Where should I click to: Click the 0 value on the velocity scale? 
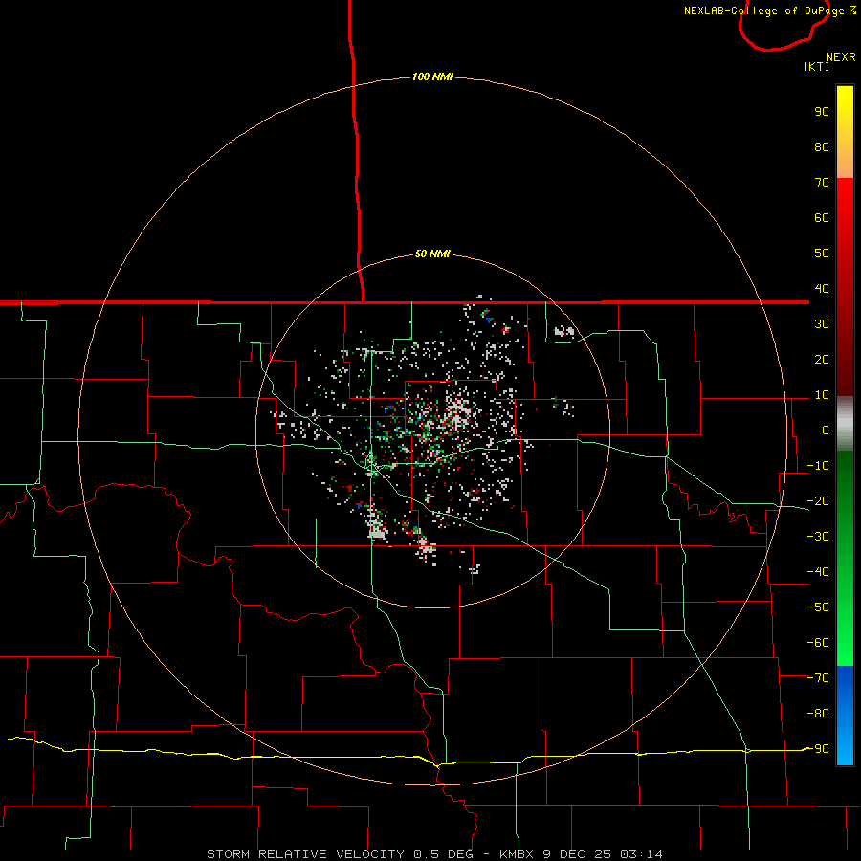click(826, 430)
